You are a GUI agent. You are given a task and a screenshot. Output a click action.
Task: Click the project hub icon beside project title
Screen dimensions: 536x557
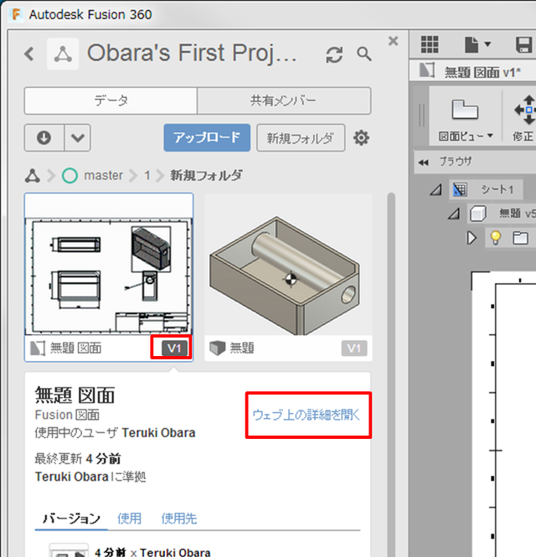(63, 54)
